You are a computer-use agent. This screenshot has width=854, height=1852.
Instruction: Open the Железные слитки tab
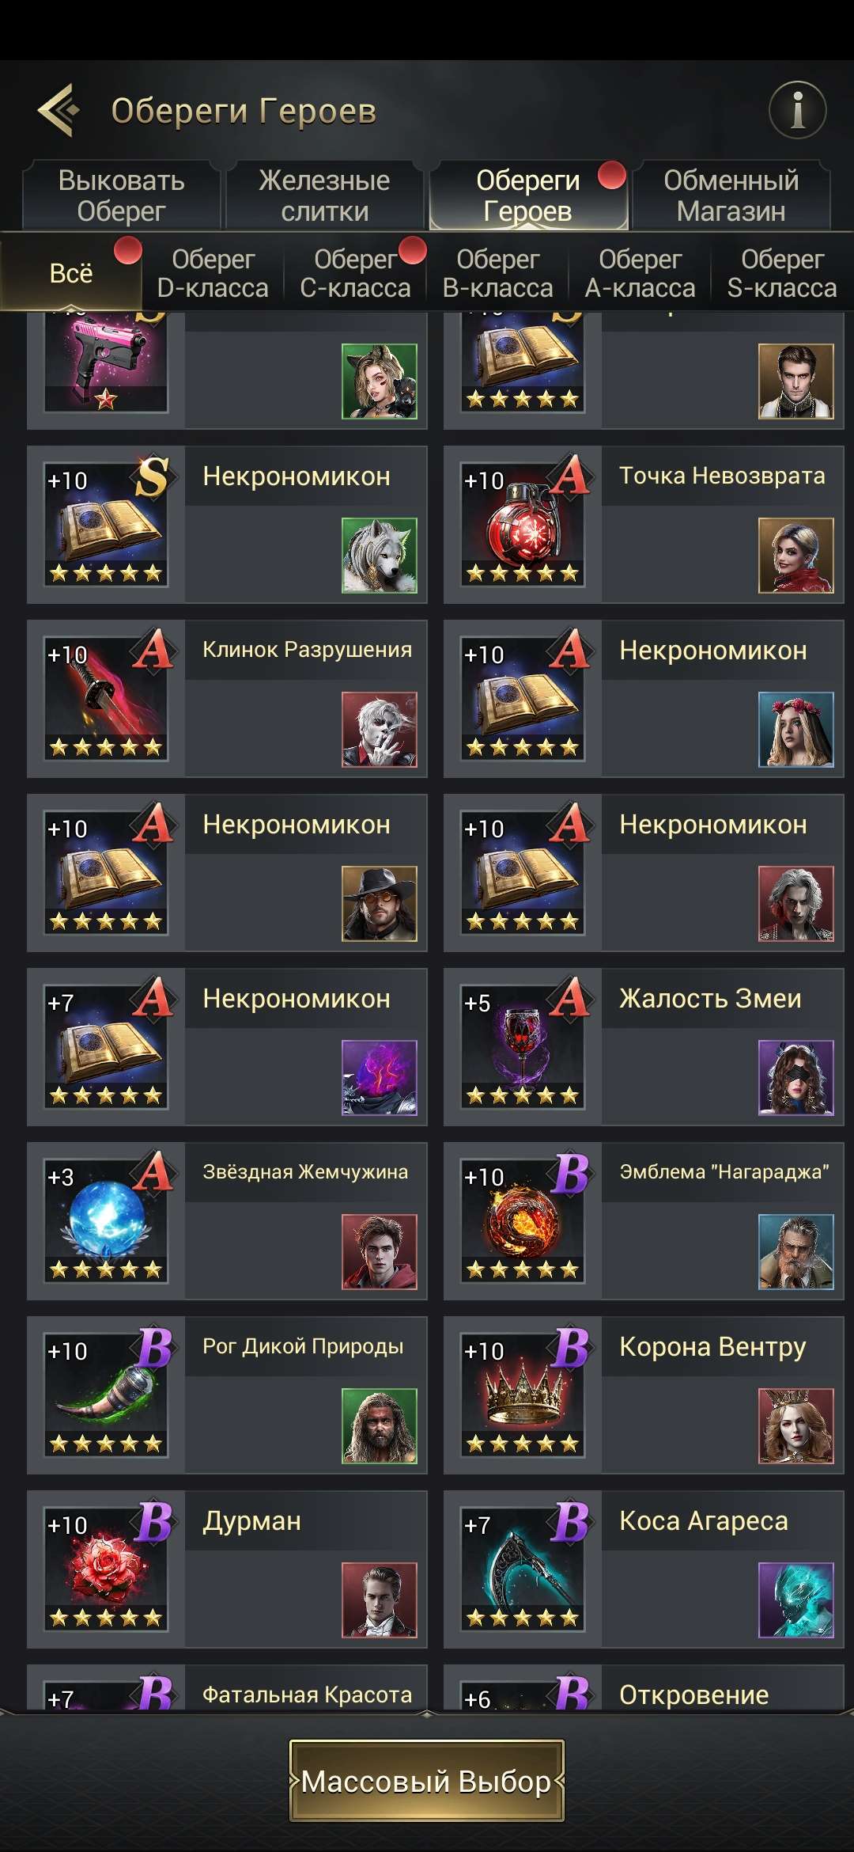tap(324, 195)
